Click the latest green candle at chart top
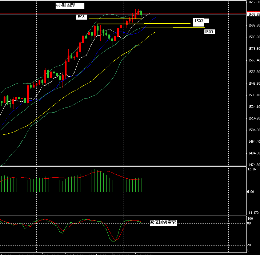 (x=141, y=13)
